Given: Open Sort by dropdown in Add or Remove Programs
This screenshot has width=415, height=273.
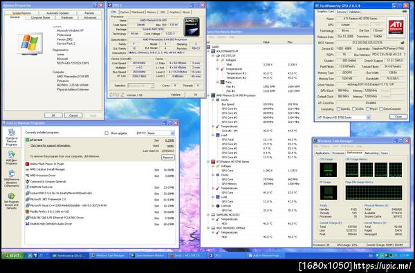Looking at the screenshot, I should click(x=161, y=133).
